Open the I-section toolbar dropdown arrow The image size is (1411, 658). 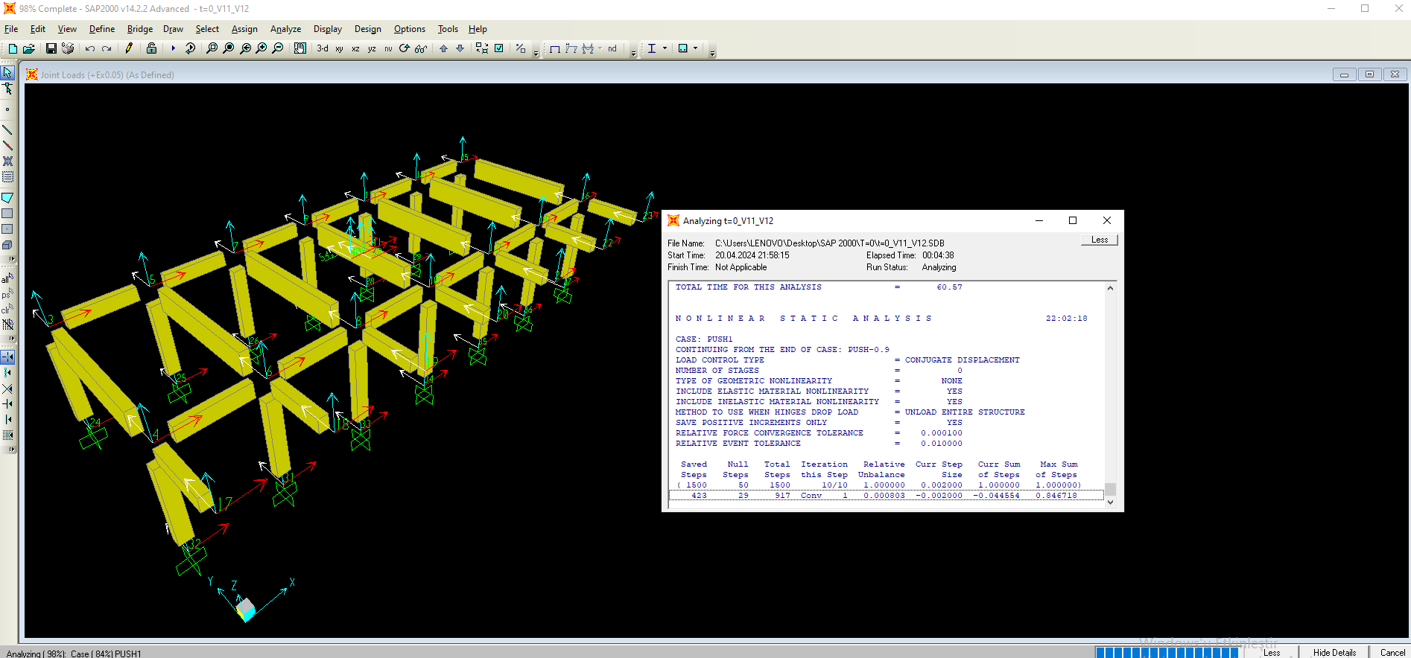[x=665, y=48]
